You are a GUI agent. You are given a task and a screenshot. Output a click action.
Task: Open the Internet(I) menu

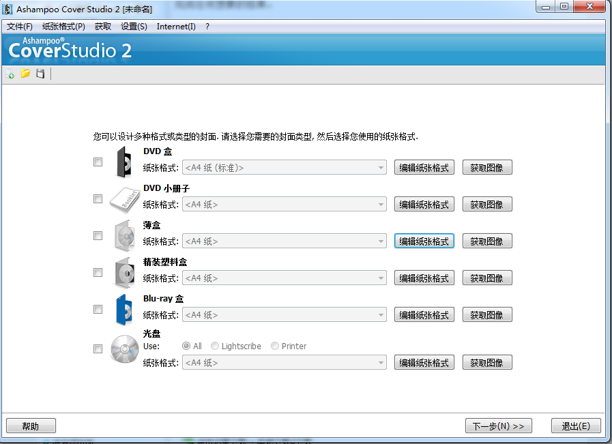point(176,27)
